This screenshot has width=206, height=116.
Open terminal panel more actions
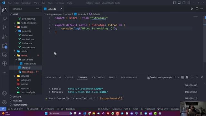[192, 77]
